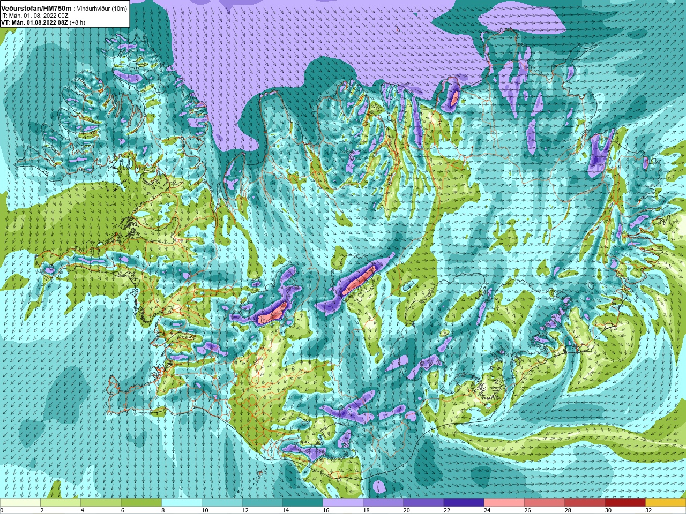Click the legend scale number 8
The width and height of the screenshot is (686, 514).
(163, 510)
